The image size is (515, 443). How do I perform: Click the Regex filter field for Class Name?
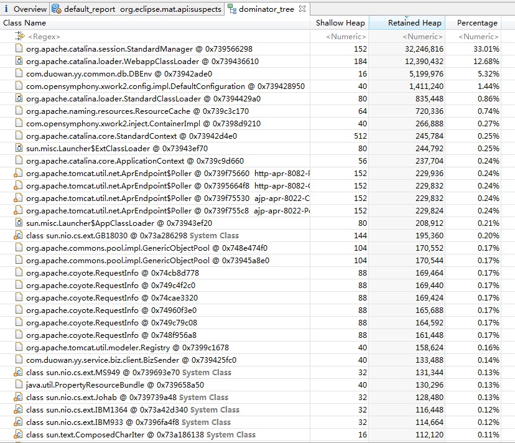[x=44, y=37]
